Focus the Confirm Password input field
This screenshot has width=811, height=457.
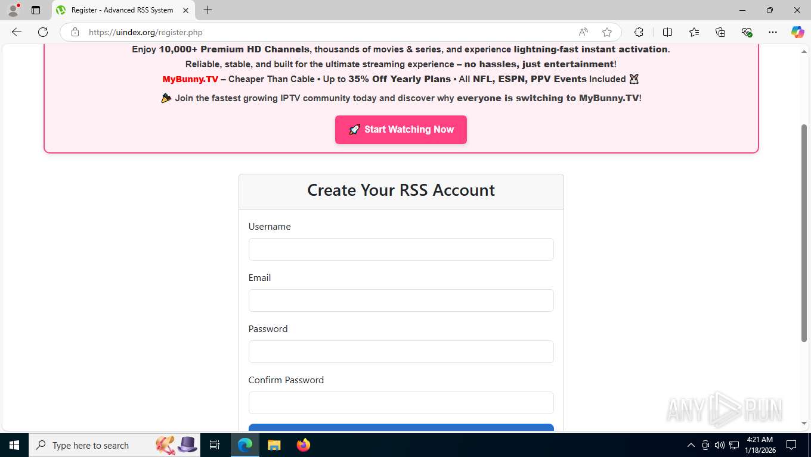pos(401,403)
